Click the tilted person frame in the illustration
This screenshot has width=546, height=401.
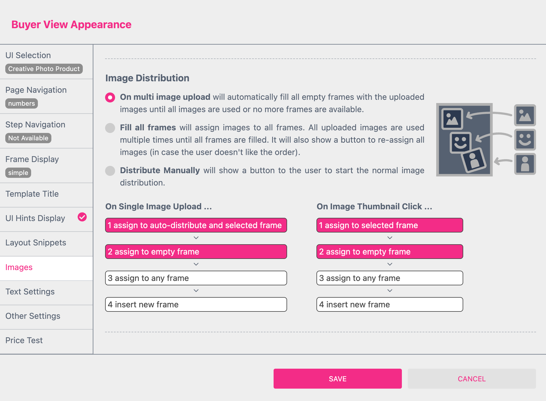pyautogui.click(x=474, y=160)
